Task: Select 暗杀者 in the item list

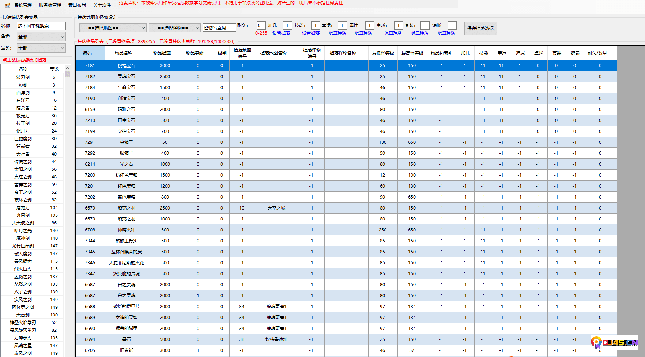Action: (23, 108)
